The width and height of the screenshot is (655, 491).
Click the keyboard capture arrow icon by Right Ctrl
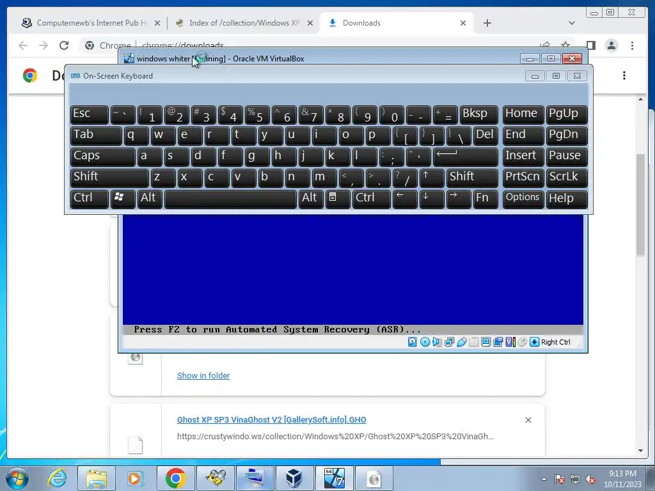534,342
